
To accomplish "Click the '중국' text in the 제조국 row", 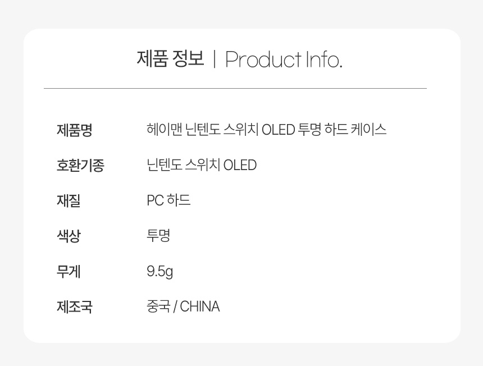I will click(x=158, y=306).
